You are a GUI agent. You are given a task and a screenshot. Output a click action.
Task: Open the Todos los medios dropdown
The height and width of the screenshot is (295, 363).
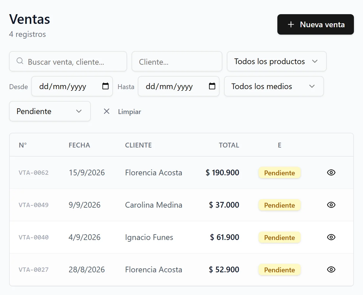point(274,86)
